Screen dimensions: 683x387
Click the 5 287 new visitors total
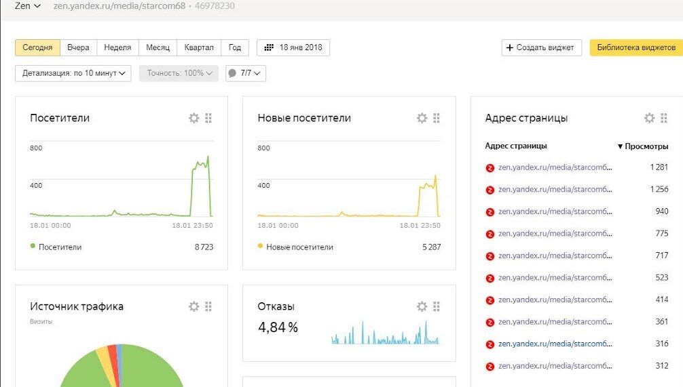(431, 247)
